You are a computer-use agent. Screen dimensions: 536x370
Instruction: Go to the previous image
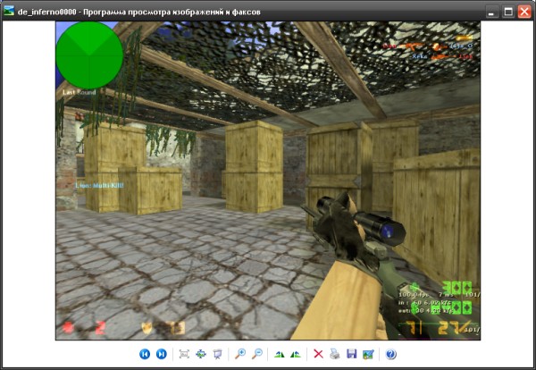pyautogui.click(x=145, y=354)
